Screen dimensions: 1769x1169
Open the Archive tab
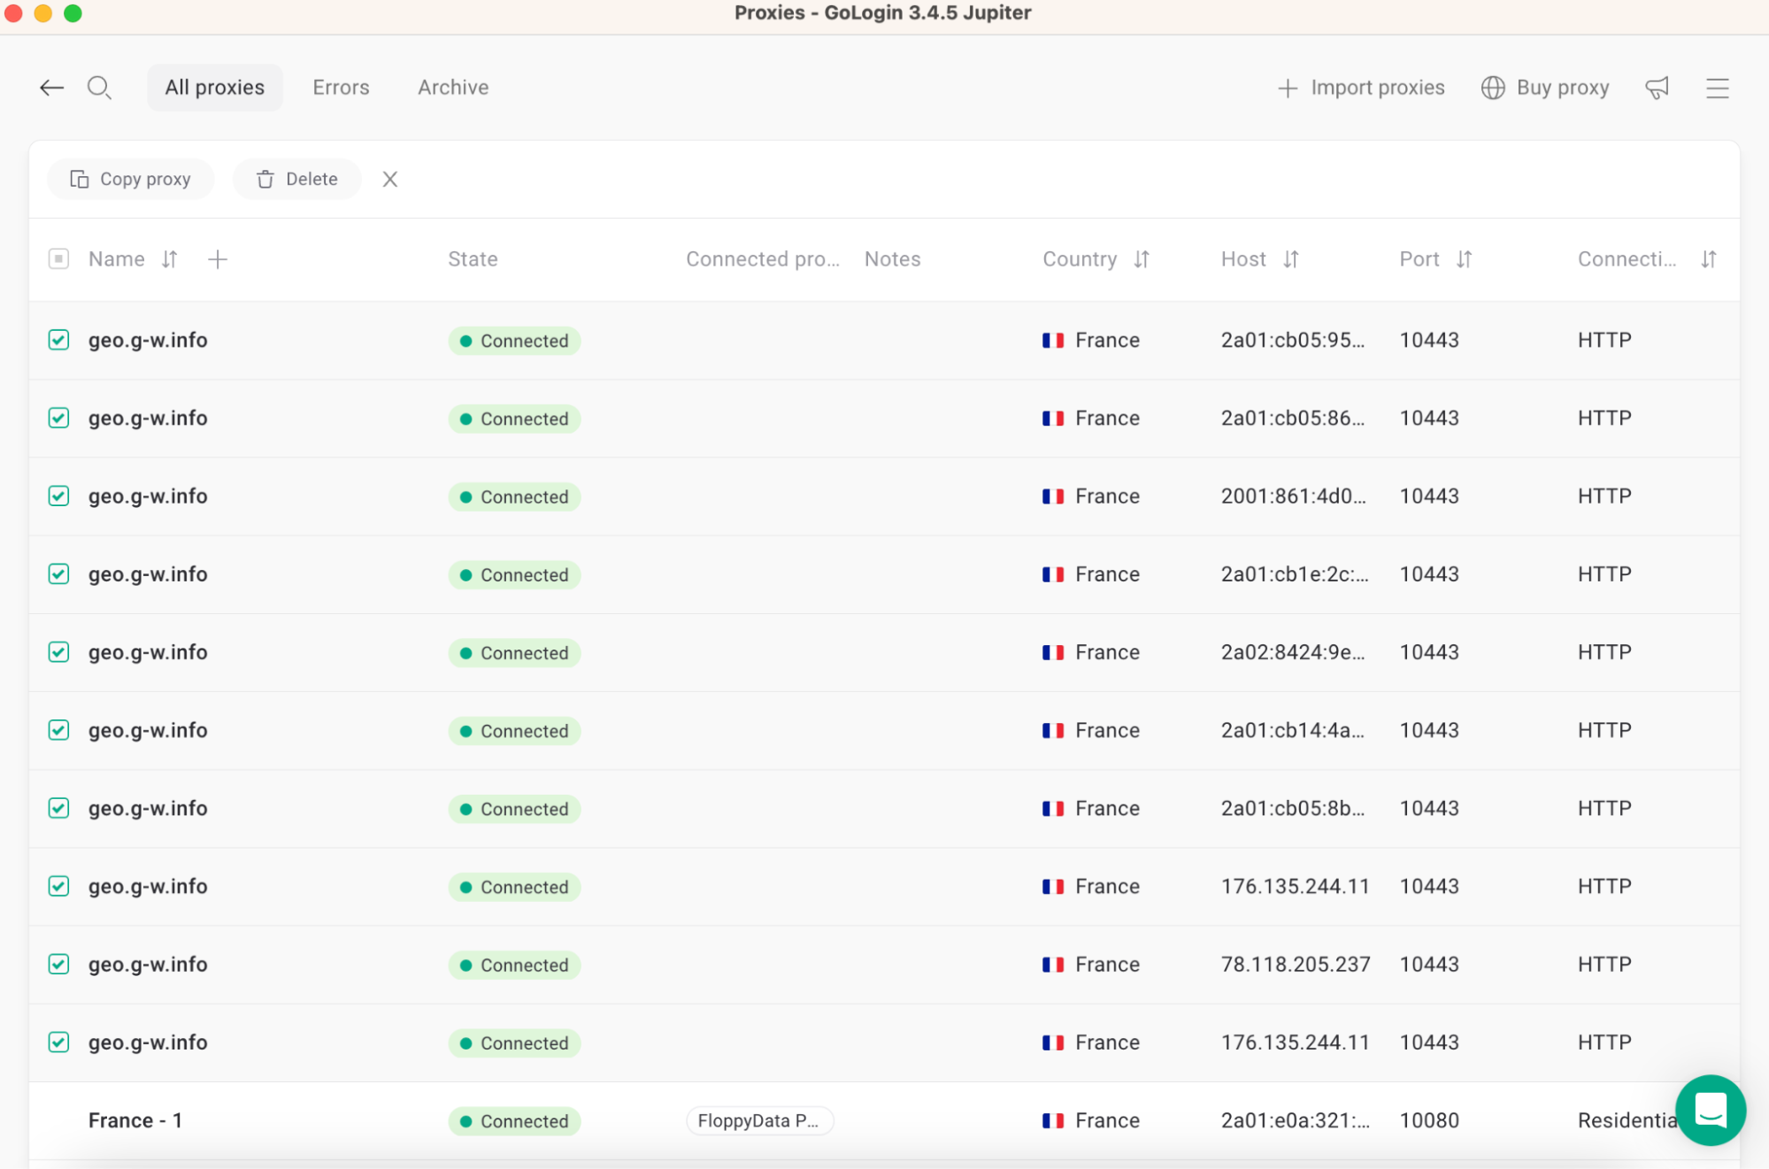tap(453, 88)
